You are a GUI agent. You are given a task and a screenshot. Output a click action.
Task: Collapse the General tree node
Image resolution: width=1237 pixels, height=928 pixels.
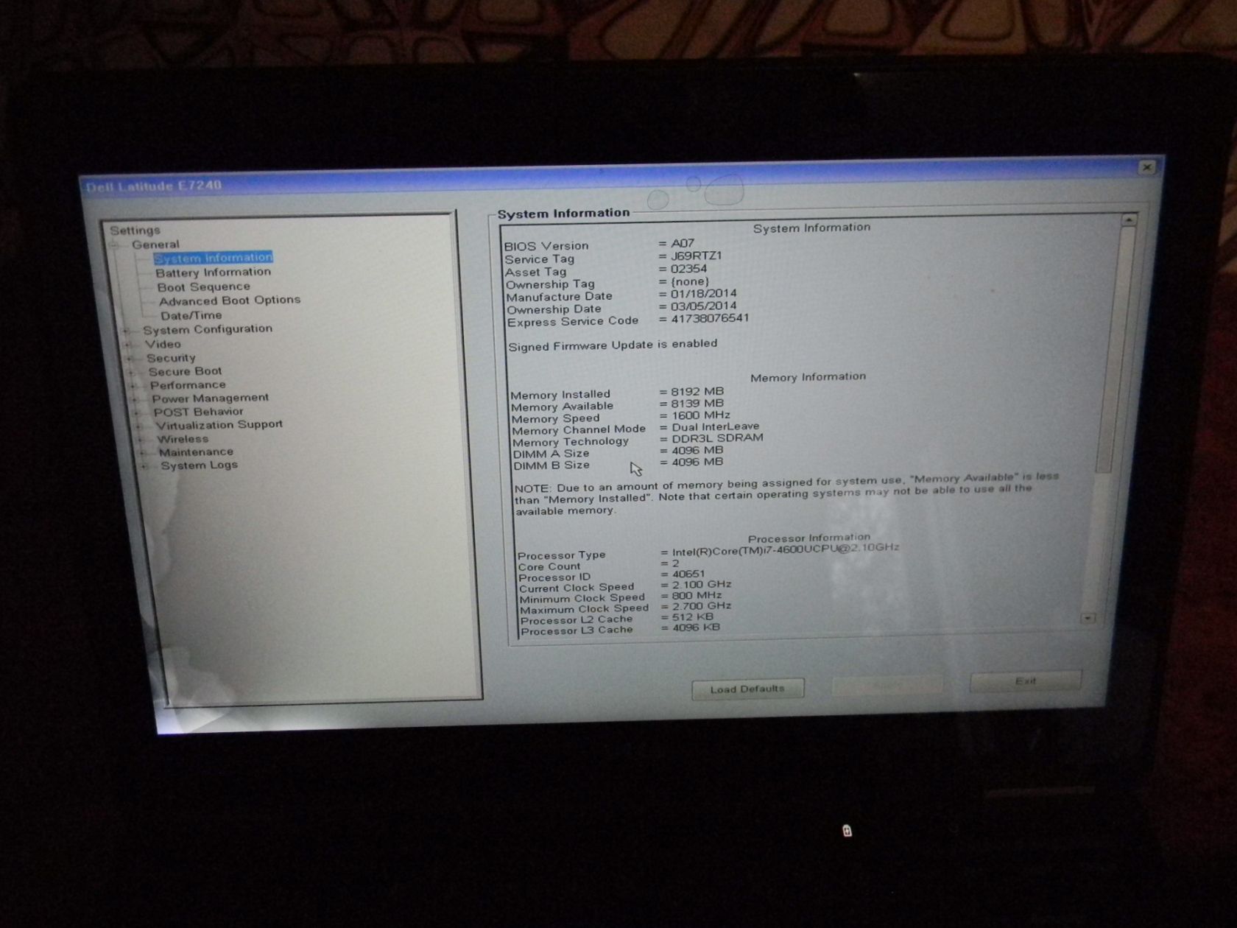[114, 245]
